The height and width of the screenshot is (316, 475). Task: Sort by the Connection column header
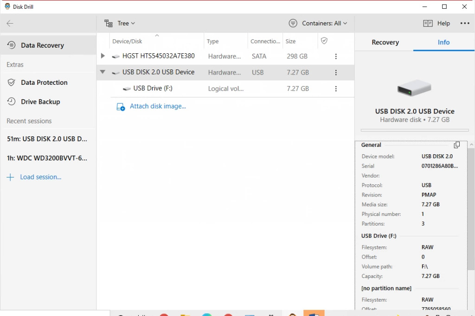265,41
